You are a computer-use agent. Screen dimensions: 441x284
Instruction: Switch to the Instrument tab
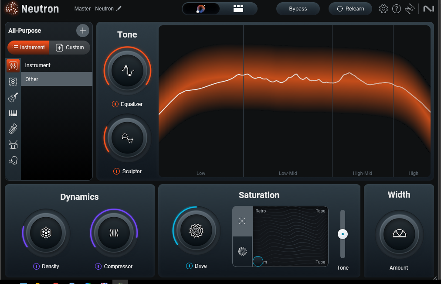(x=28, y=48)
